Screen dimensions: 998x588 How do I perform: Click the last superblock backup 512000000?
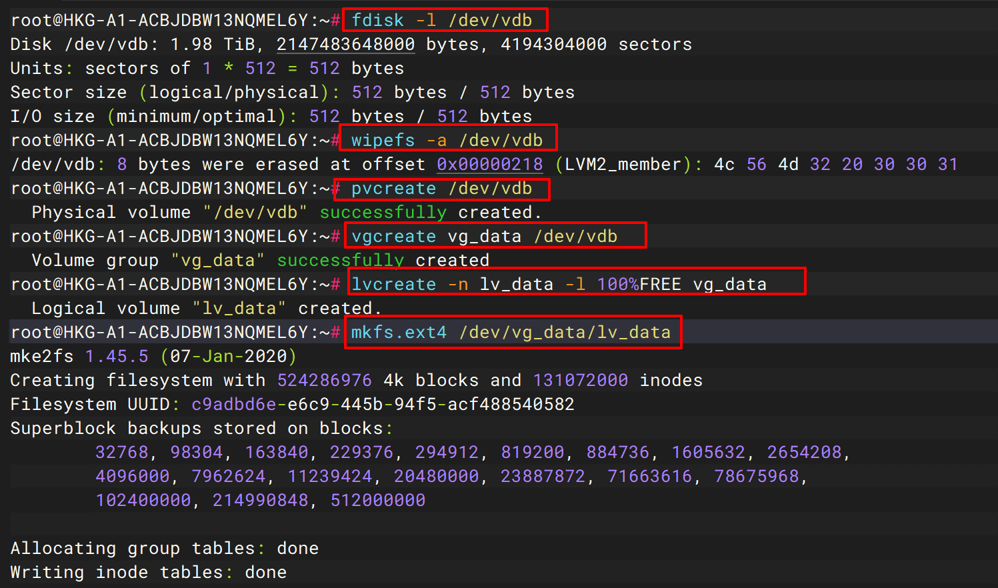click(x=377, y=501)
